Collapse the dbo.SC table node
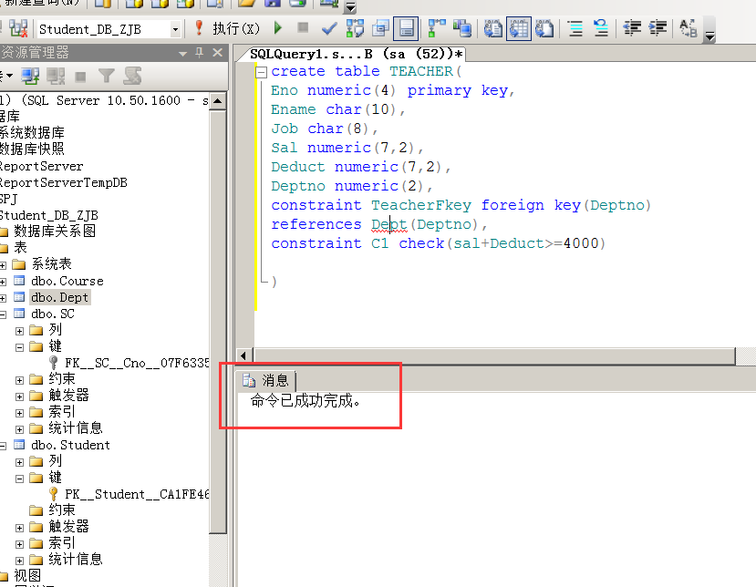756x587 pixels. pyautogui.click(x=3, y=314)
